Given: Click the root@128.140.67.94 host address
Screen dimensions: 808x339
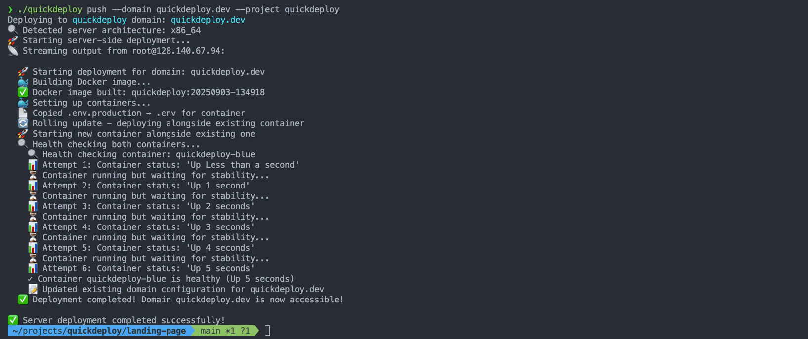Looking at the screenshot, I should click(x=178, y=51).
